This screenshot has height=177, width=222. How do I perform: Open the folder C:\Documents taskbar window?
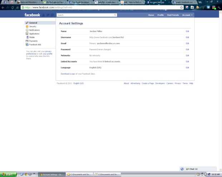pos(79,175)
